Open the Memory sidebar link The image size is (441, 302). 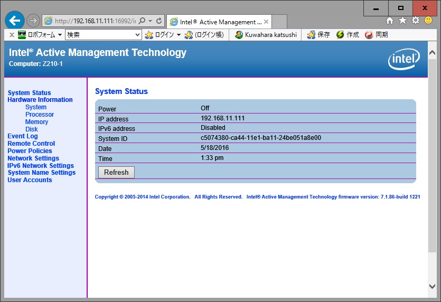[36, 122]
